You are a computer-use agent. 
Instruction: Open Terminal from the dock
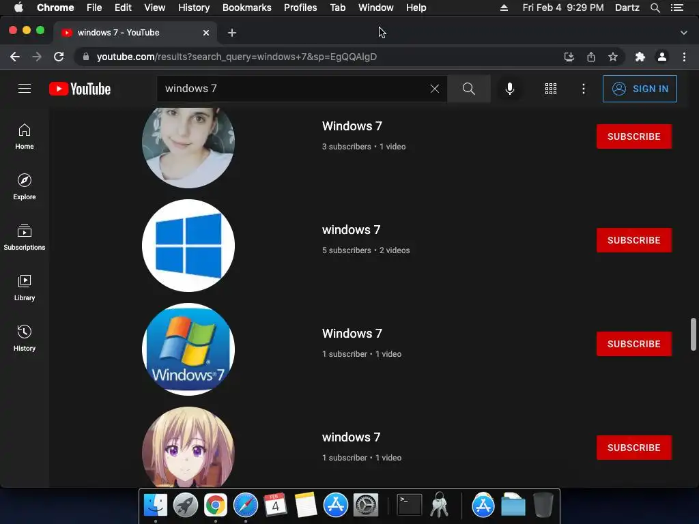click(410, 506)
